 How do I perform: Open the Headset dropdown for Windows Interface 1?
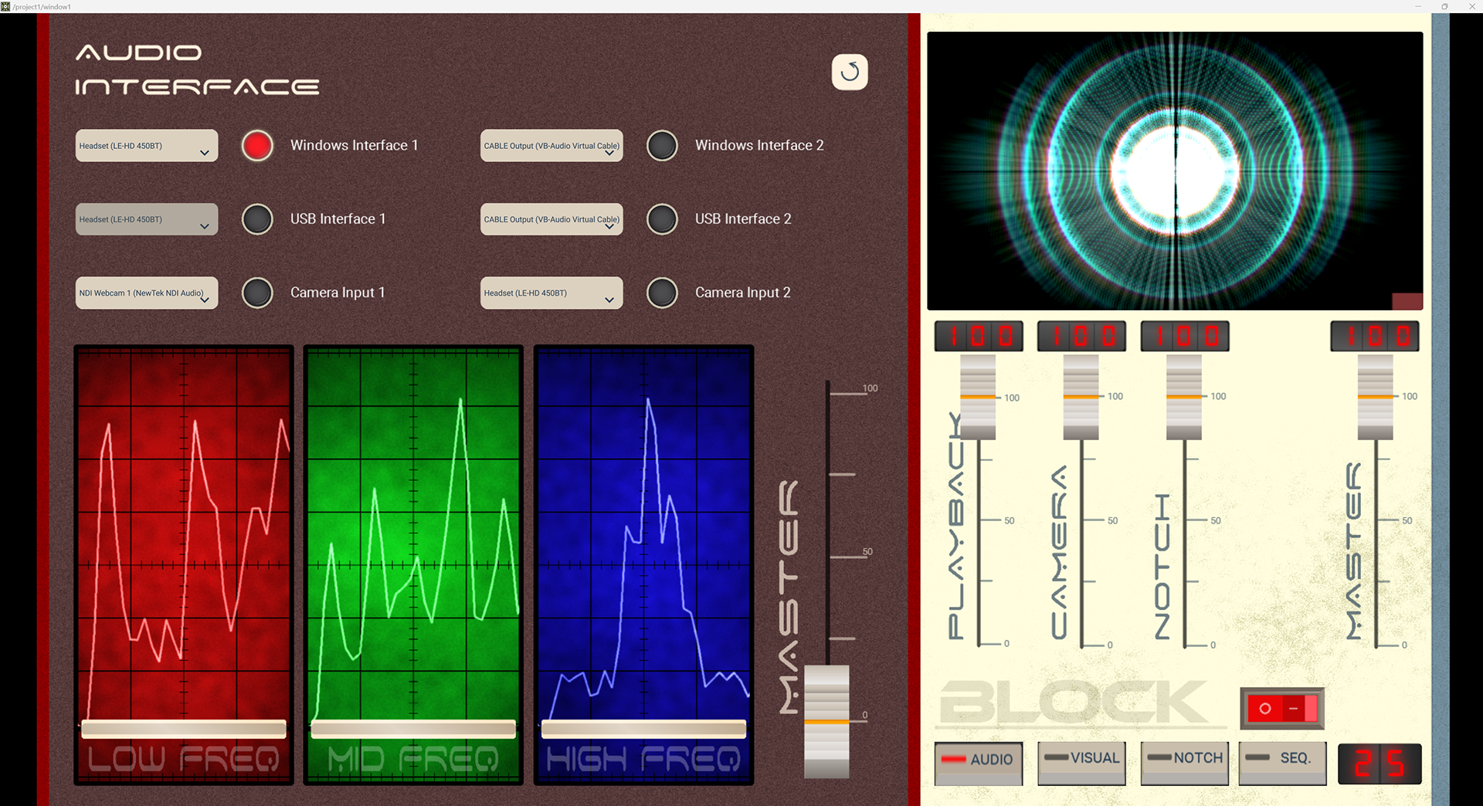point(146,145)
